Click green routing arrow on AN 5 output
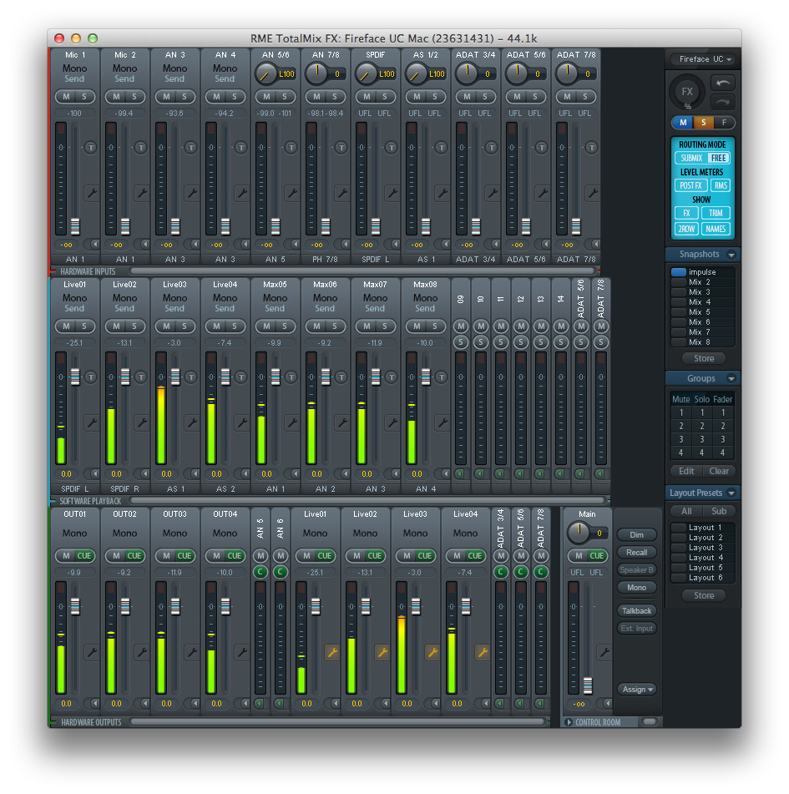Screen dimensions: 789x794 260,703
